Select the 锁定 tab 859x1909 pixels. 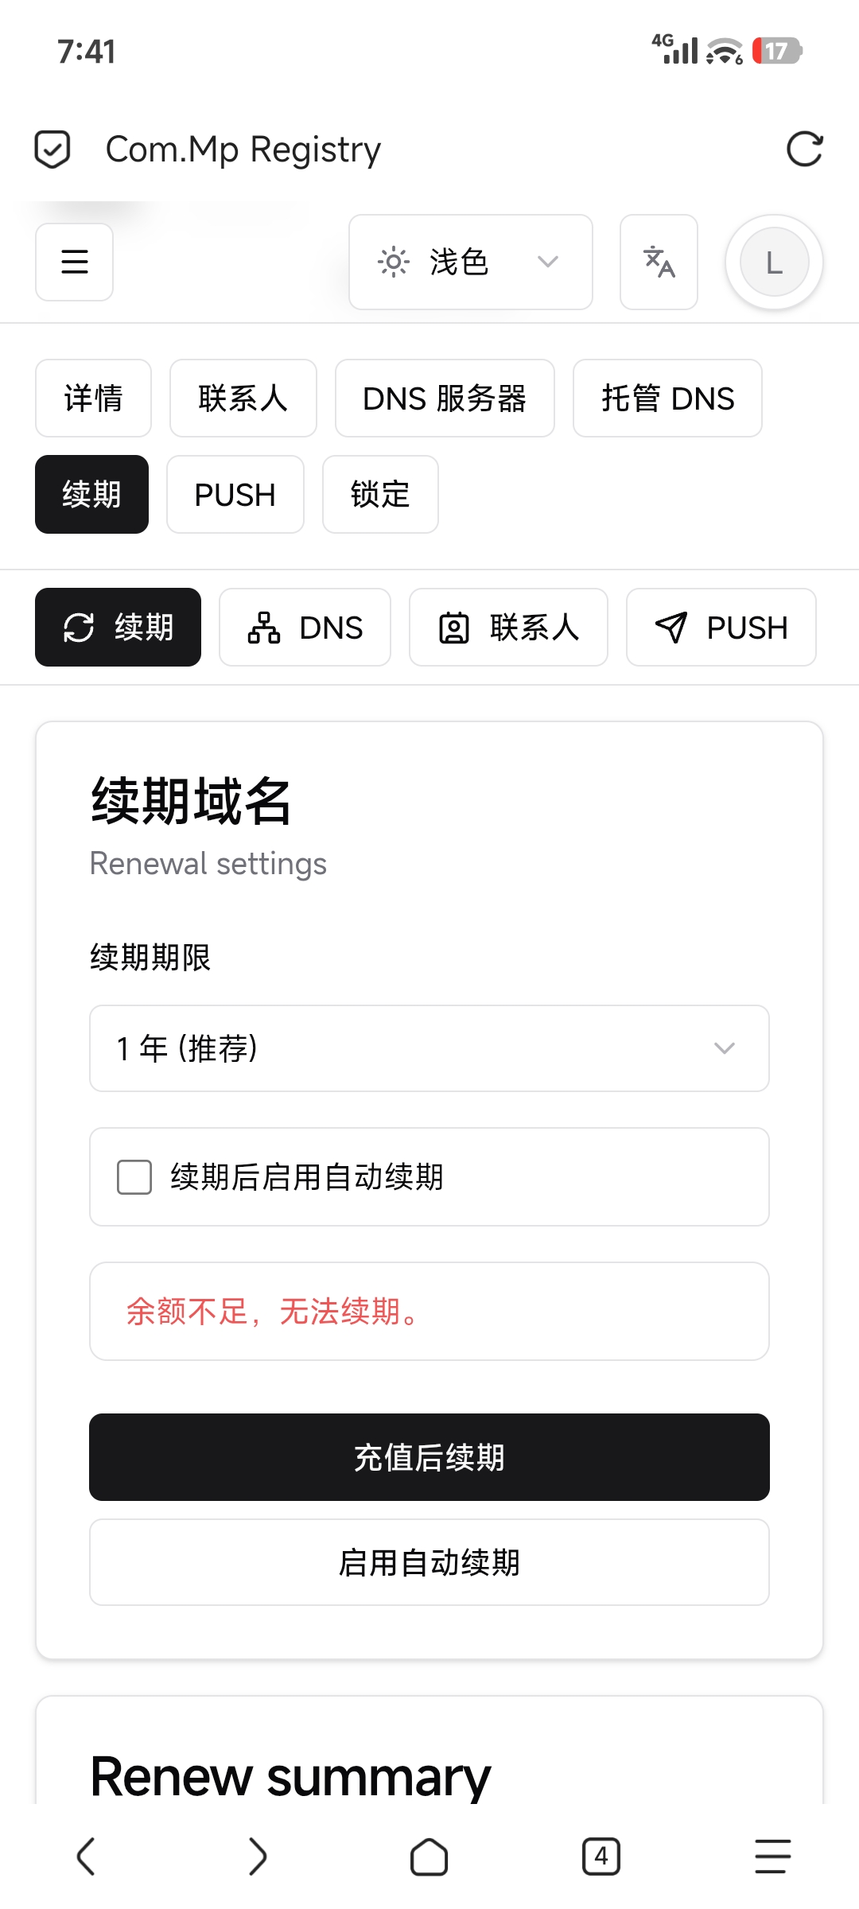coord(380,495)
